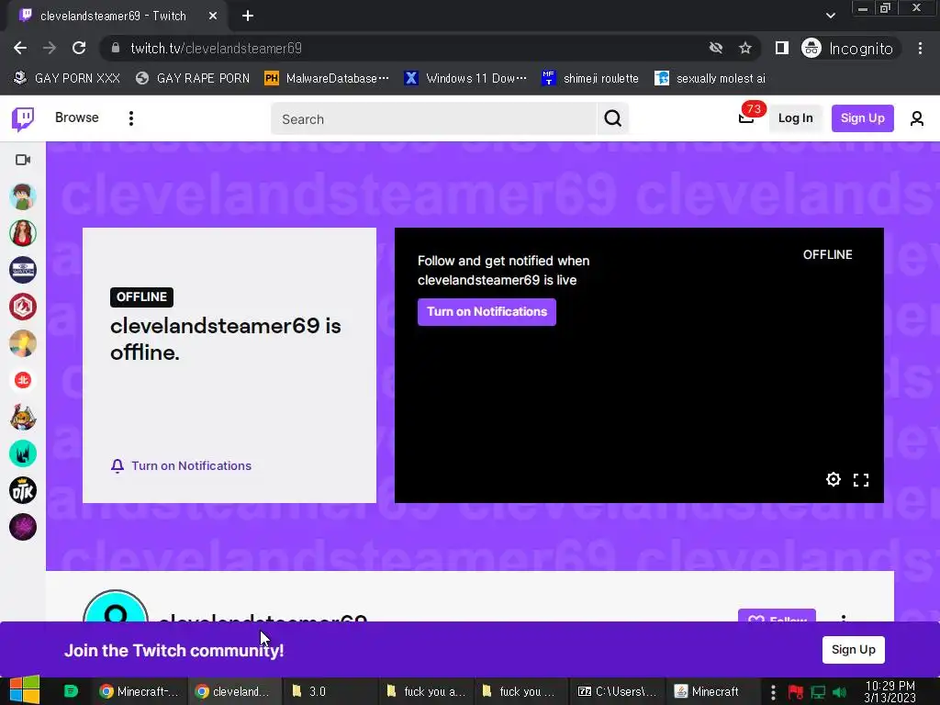Click the top bar Sign Up button
Image resolution: width=940 pixels, height=705 pixels.
pyautogui.click(x=862, y=118)
